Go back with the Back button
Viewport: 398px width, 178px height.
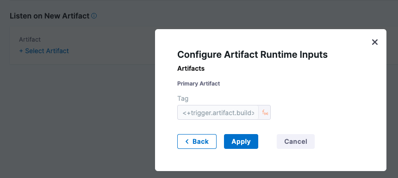pos(197,141)
